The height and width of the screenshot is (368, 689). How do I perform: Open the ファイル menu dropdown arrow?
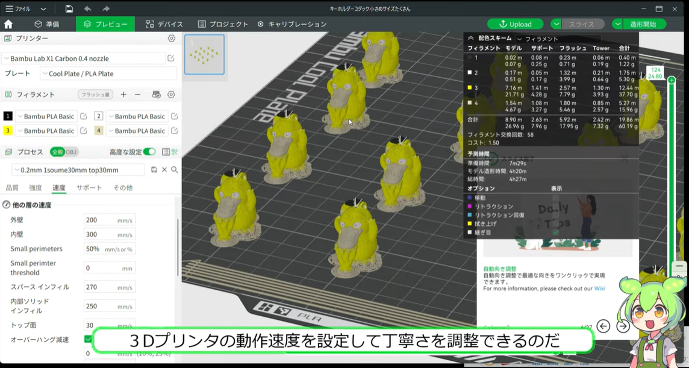(43, 9)
